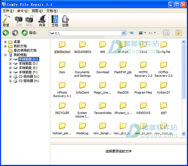
Task: Select the MaxDOS folder
Action: pos(123,88)
